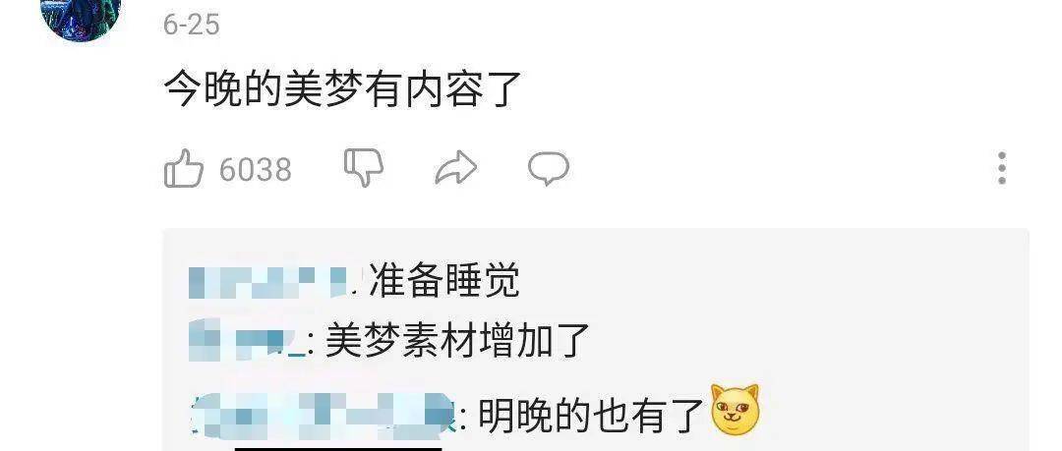
Task: Click the character 了 ending the main comment
Action: coord(501,89)
